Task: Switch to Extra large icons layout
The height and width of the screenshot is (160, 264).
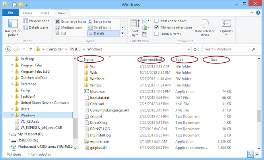Action: pos(70,21)
